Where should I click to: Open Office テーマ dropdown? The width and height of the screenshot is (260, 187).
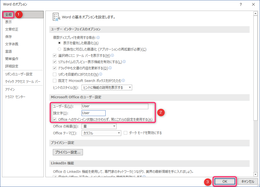click(x=101, y=133)
